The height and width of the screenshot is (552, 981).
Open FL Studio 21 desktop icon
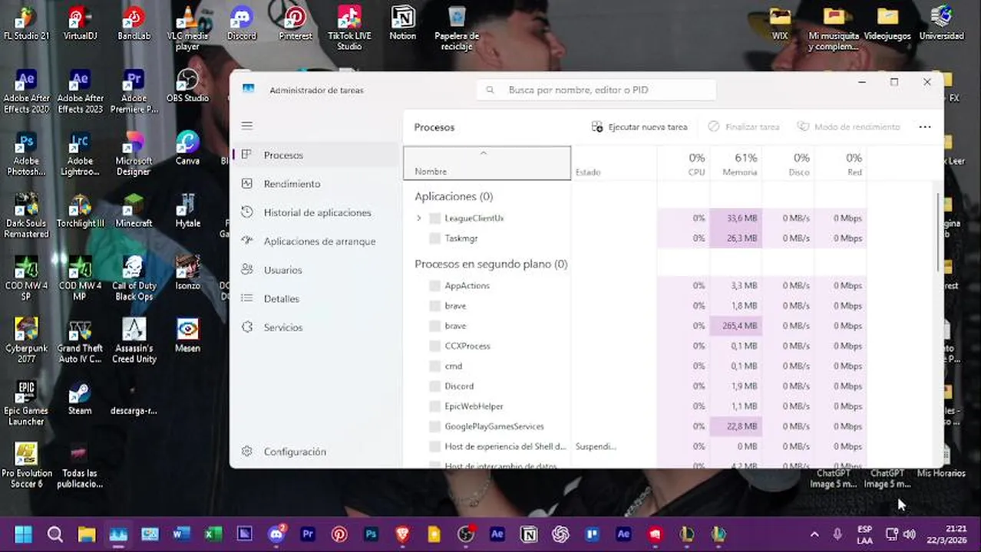pyautogui.click(x=26, y=24)
